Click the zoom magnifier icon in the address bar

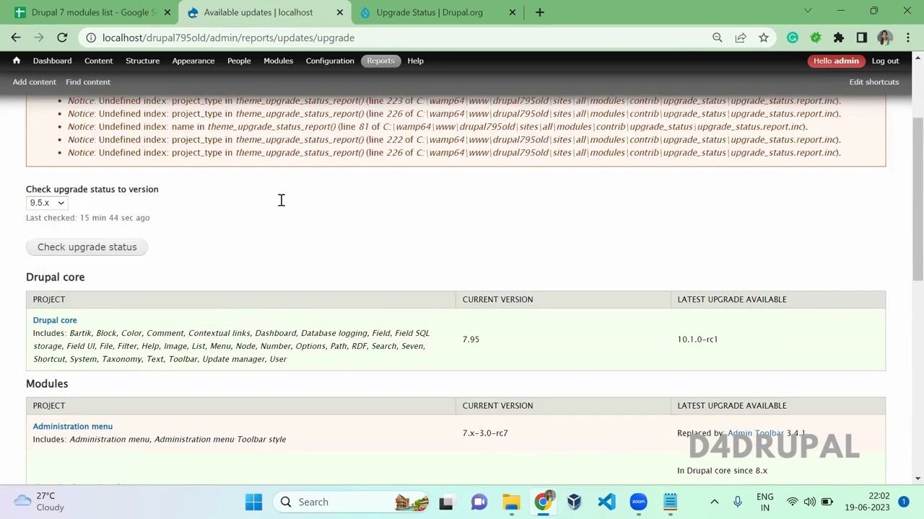click(717, 37)
